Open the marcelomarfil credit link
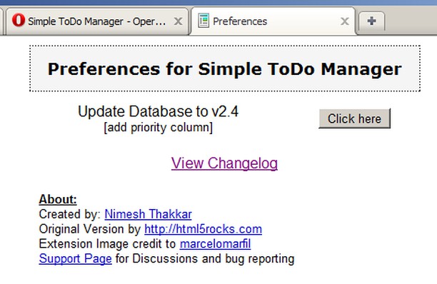Image resolution: width=437 pixels, height=284 pixels. point(215,244)
